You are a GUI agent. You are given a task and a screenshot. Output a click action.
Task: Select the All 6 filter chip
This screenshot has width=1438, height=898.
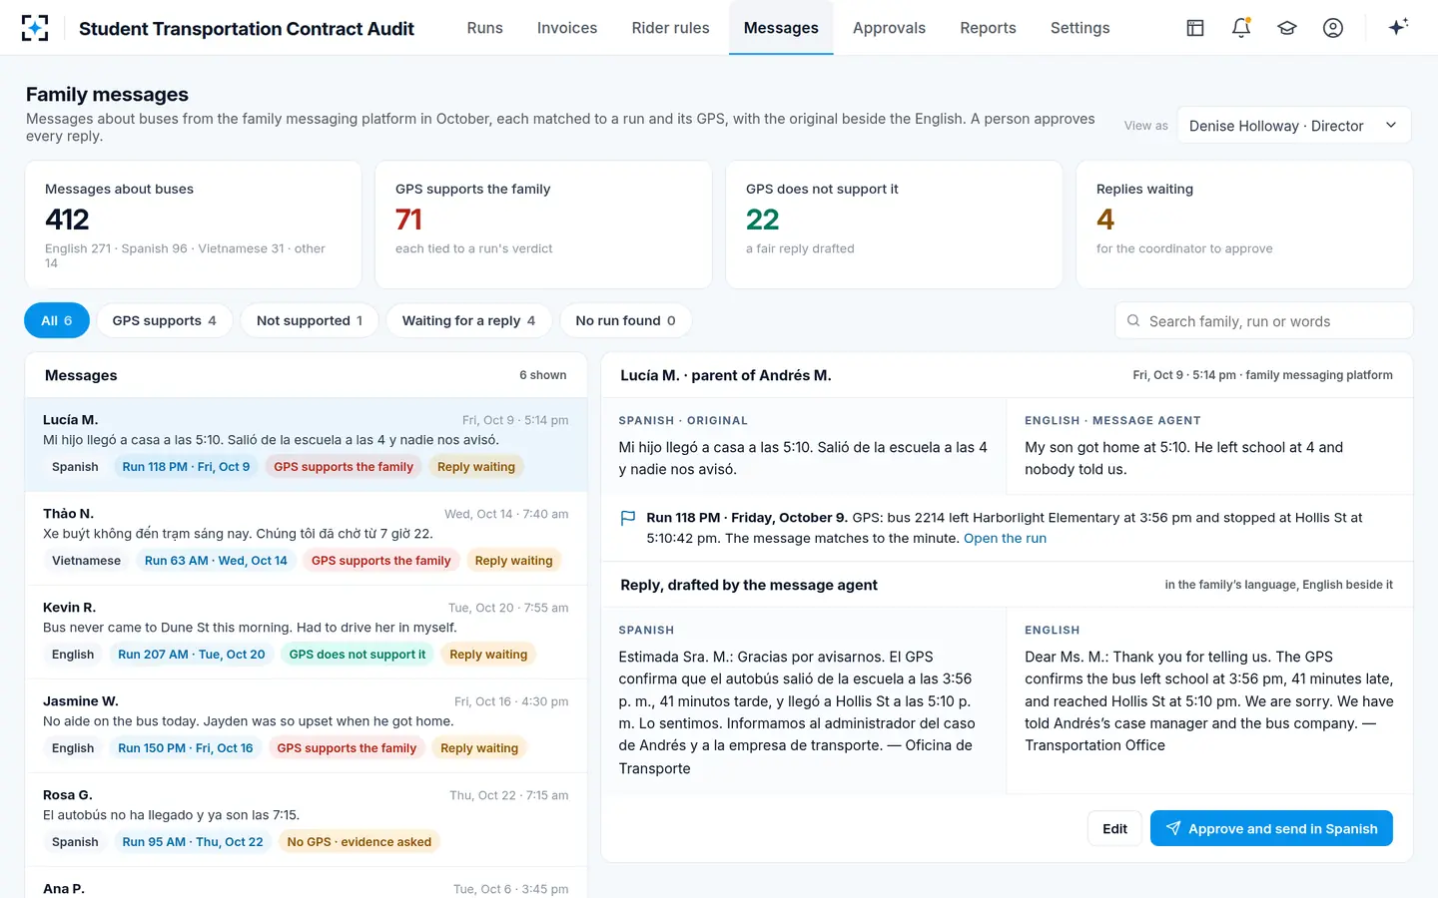(x=57, y=320)
